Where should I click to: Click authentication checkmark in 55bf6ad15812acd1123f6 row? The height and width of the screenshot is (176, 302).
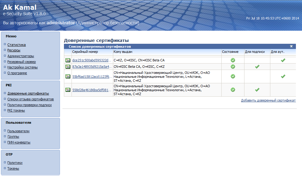point(283,76)
